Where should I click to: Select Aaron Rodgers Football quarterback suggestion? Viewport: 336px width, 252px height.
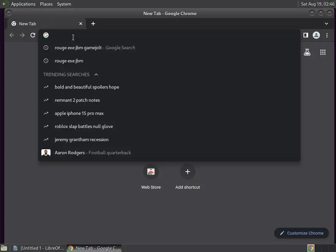coord(169,153)
